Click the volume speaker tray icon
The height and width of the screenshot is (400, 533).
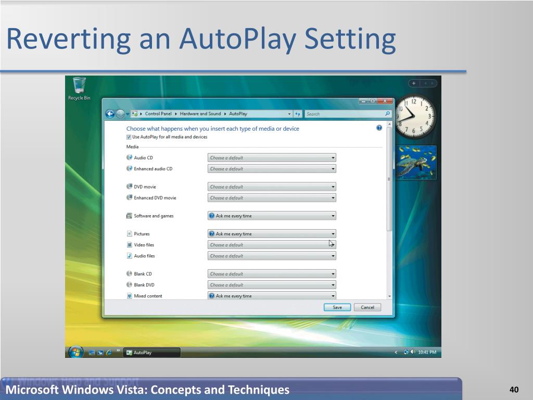point(413,352)
